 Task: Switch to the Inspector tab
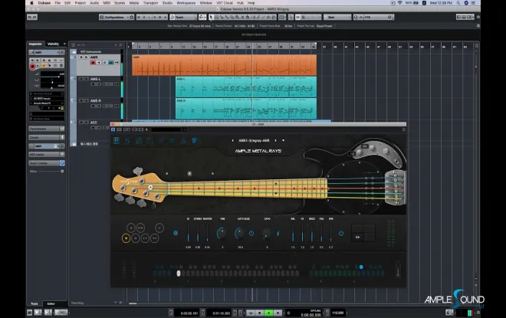[x=35, y=44]
